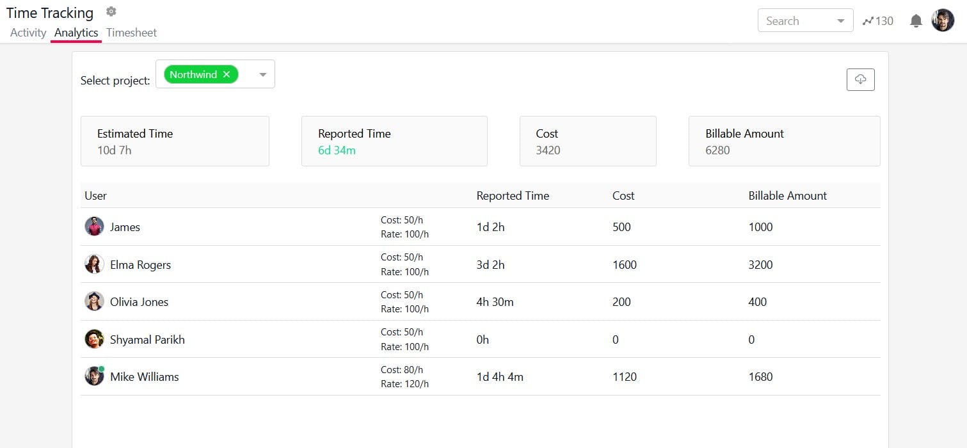Expand the Search dropdown arrow
The image size is (967, 448).
tap(841, 21)
